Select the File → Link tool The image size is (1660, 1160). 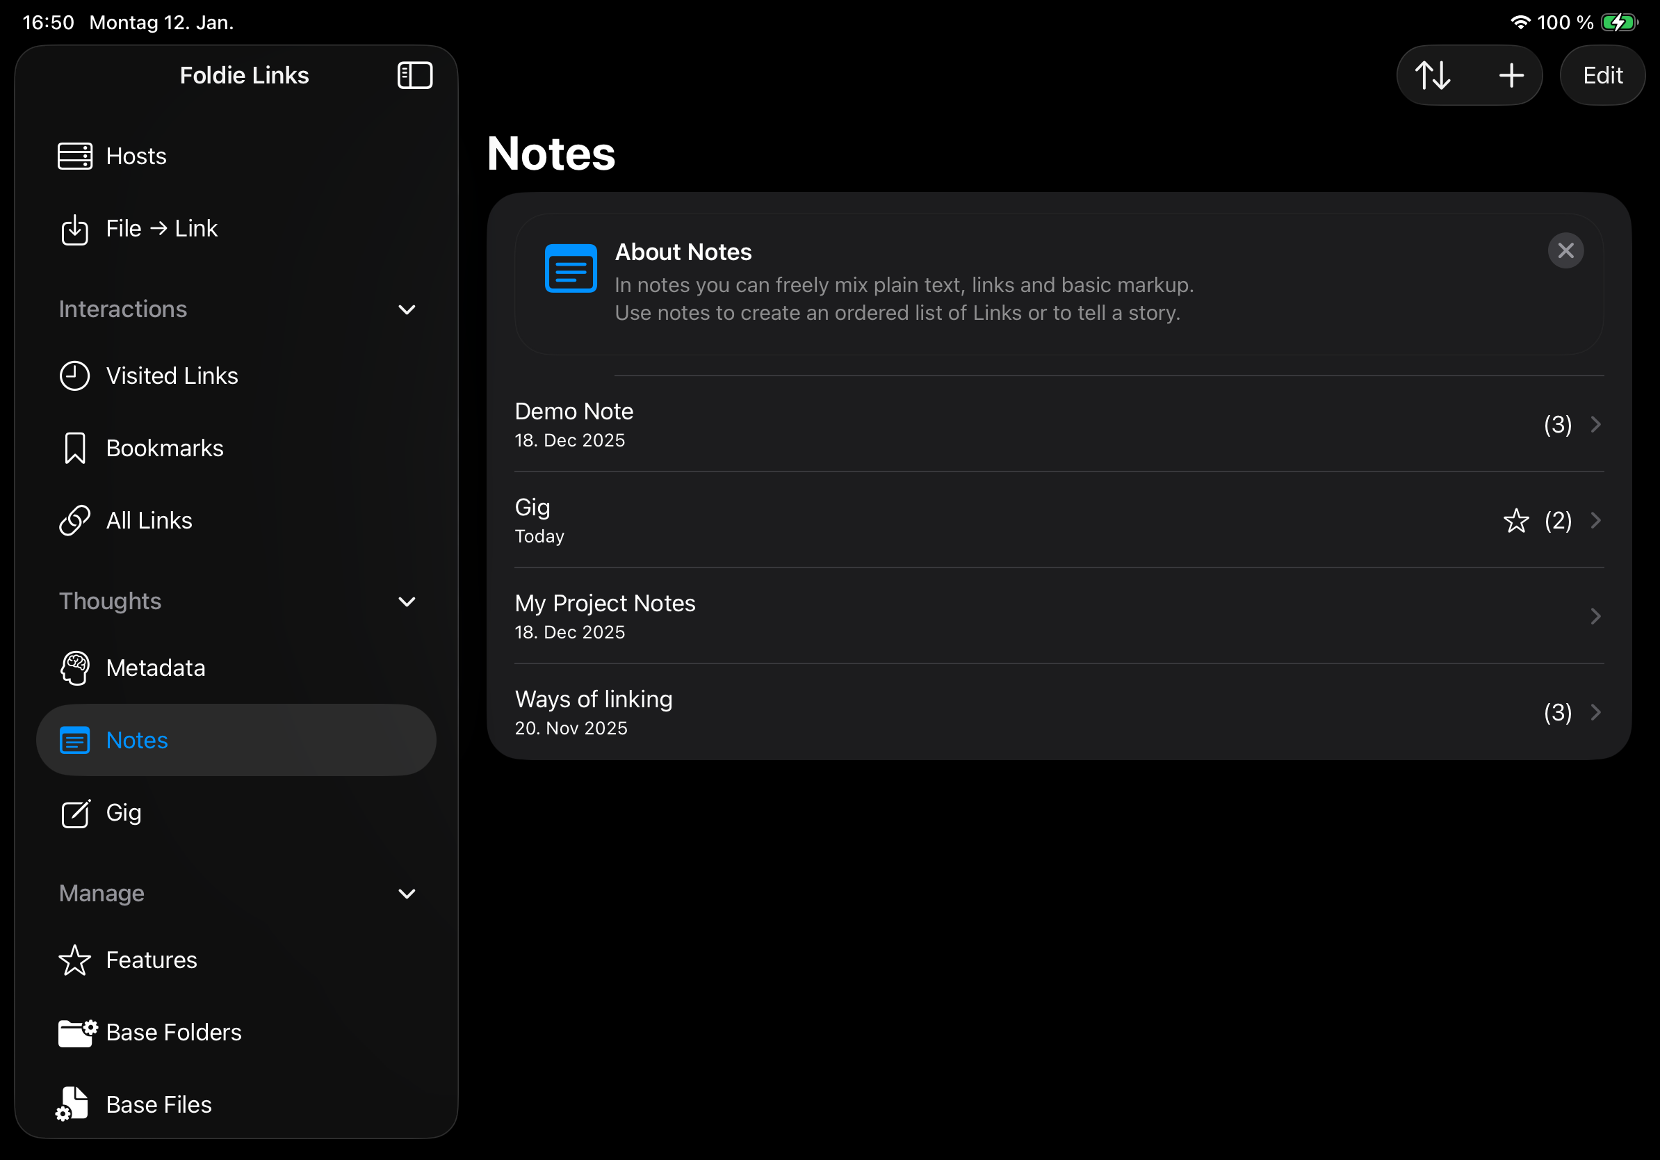coord(161,229)
